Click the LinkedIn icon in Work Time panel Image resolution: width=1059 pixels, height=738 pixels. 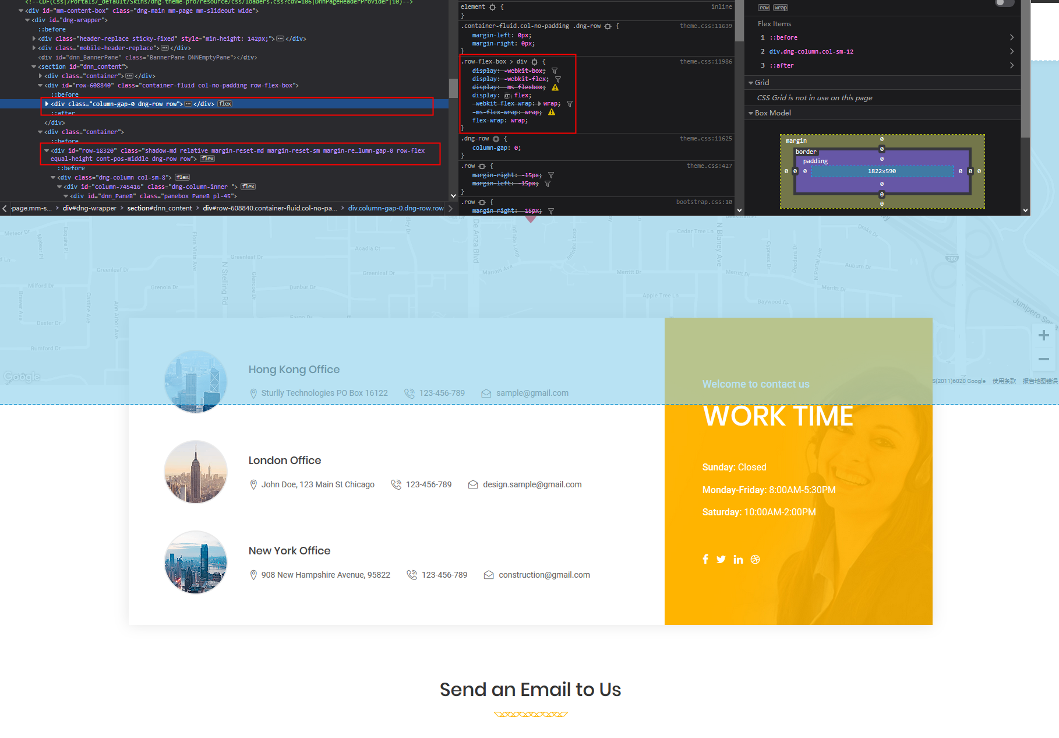coord(738,559)
